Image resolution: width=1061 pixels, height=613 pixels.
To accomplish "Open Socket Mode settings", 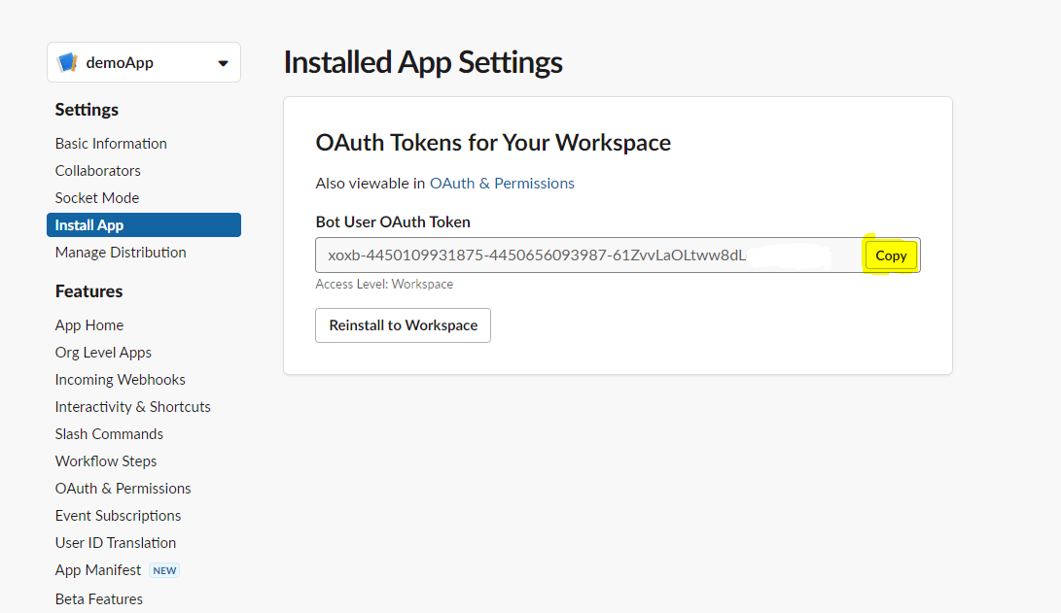I will (x=96, y=198).
